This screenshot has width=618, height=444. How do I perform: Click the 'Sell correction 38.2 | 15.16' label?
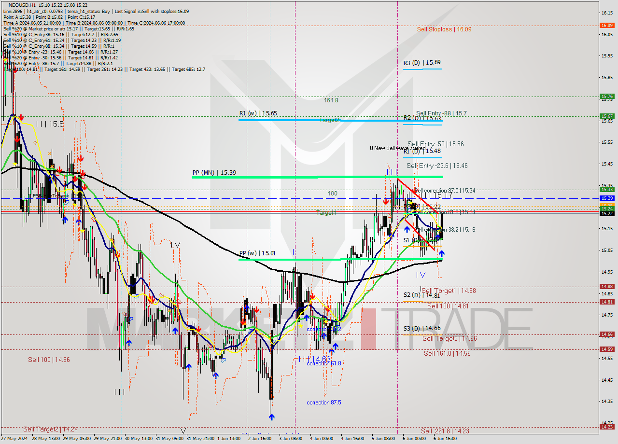pyautogui.click(x=445, y=230)
